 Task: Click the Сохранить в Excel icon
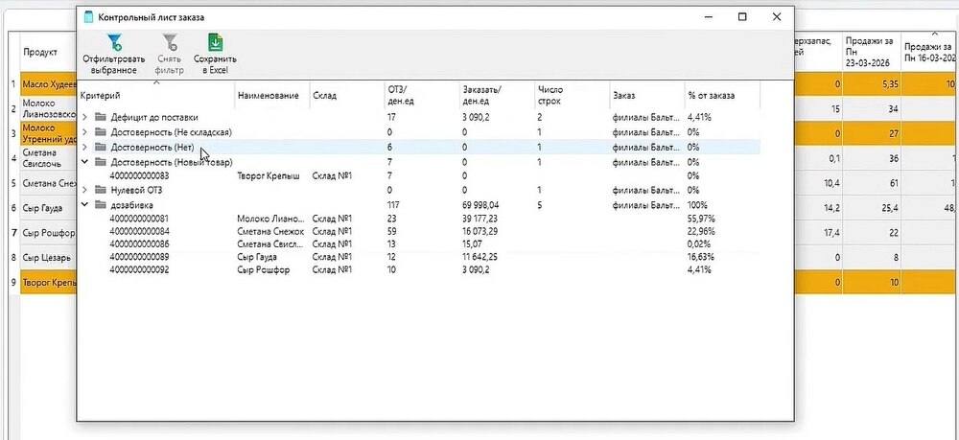[x=215, y=42]
